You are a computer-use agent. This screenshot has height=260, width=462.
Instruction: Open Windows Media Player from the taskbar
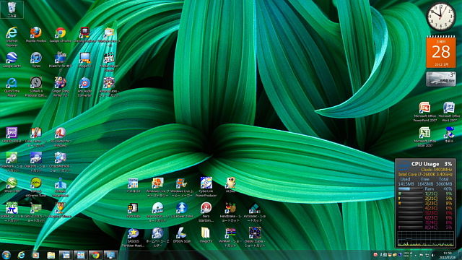coord(36,255)
